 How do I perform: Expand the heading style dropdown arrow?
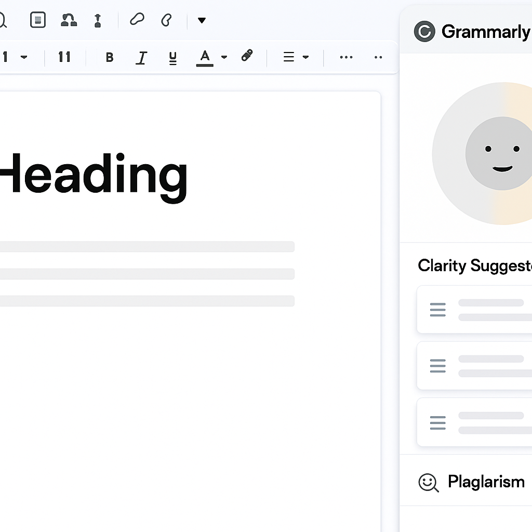(24, 57)
